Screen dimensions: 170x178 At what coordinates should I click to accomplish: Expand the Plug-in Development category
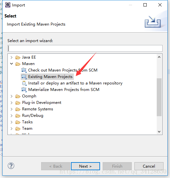[11, 103]
